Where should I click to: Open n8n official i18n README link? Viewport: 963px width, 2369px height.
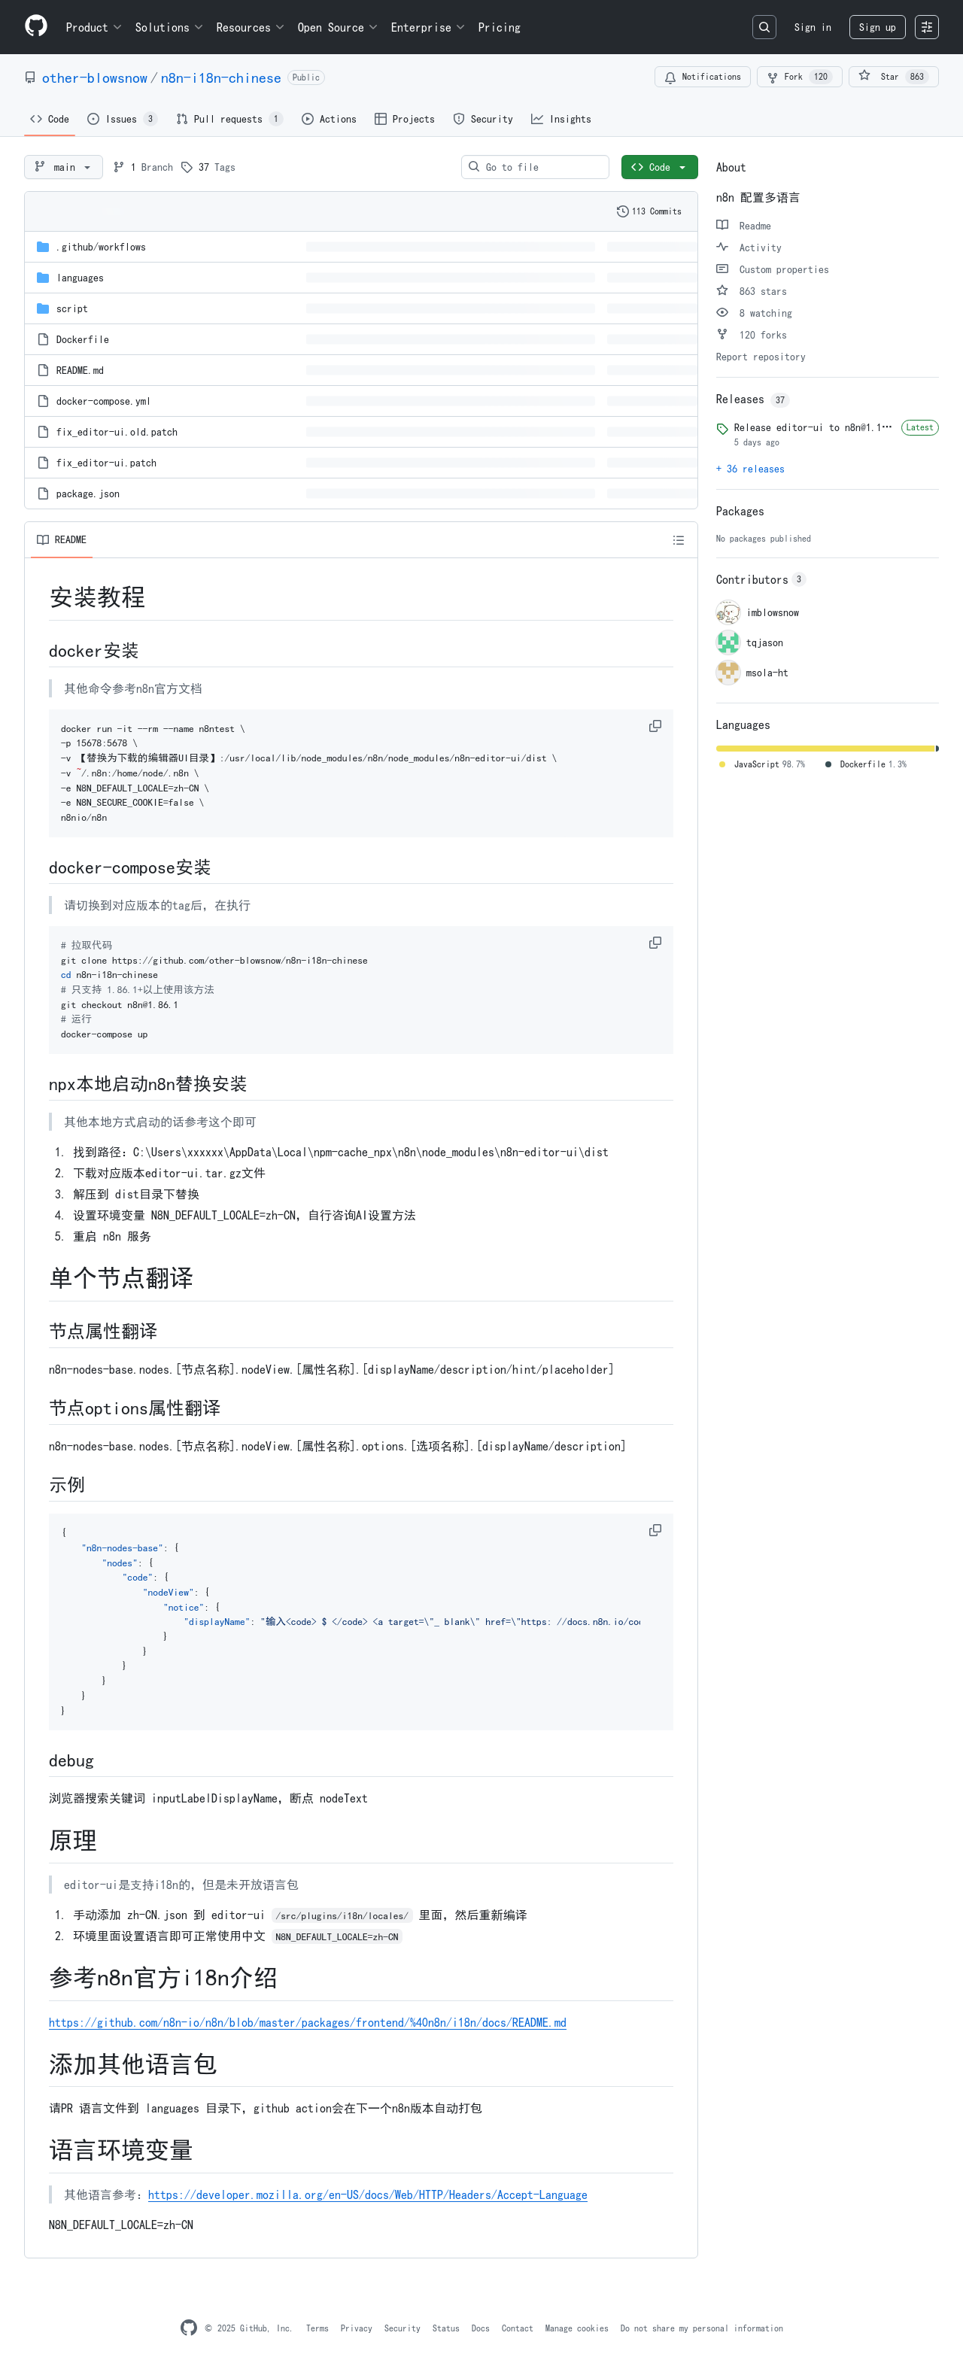click(307, 2022)
